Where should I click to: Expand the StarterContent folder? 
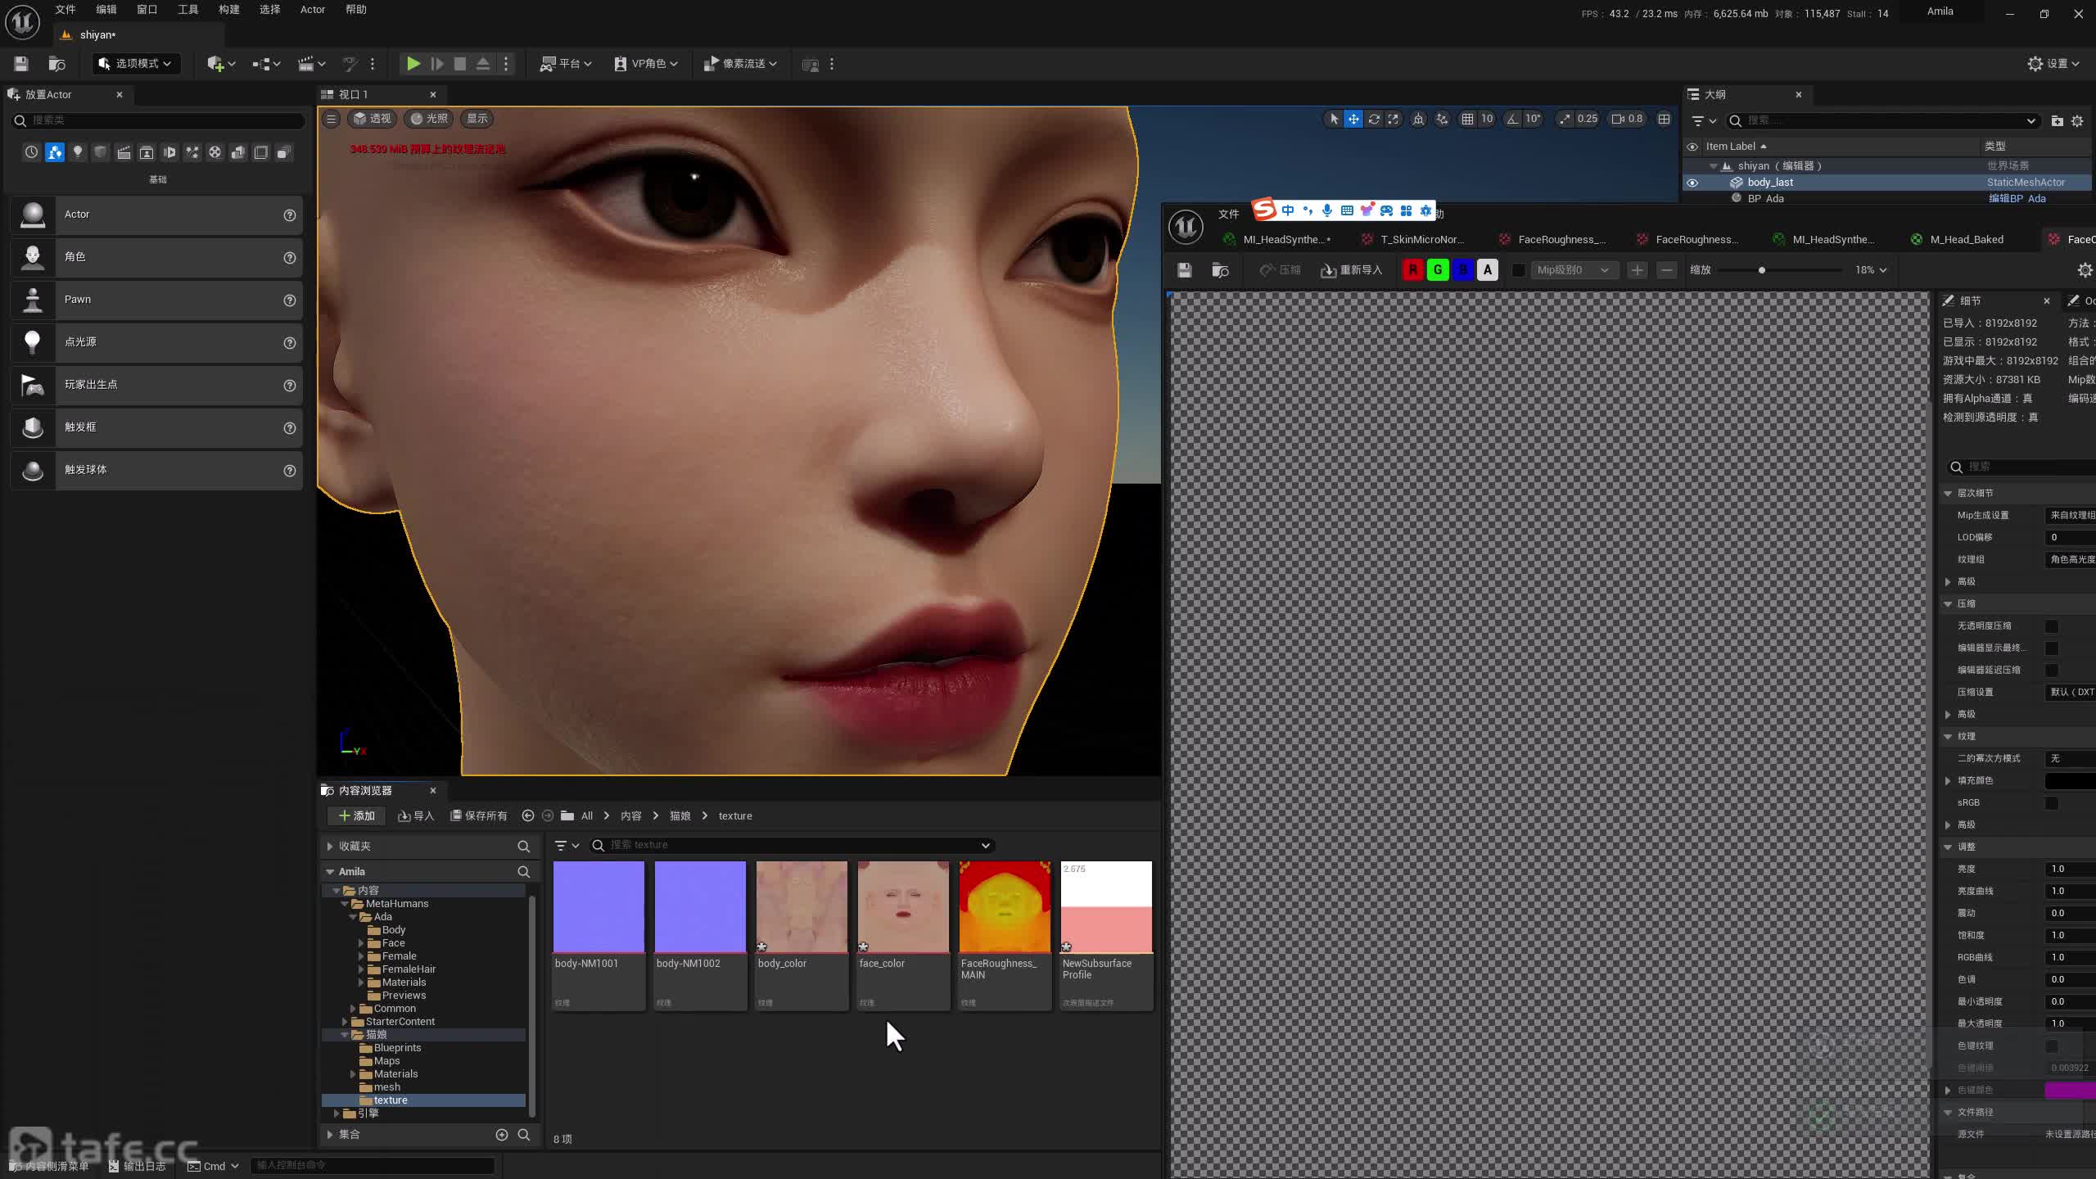pos(345,1022)
